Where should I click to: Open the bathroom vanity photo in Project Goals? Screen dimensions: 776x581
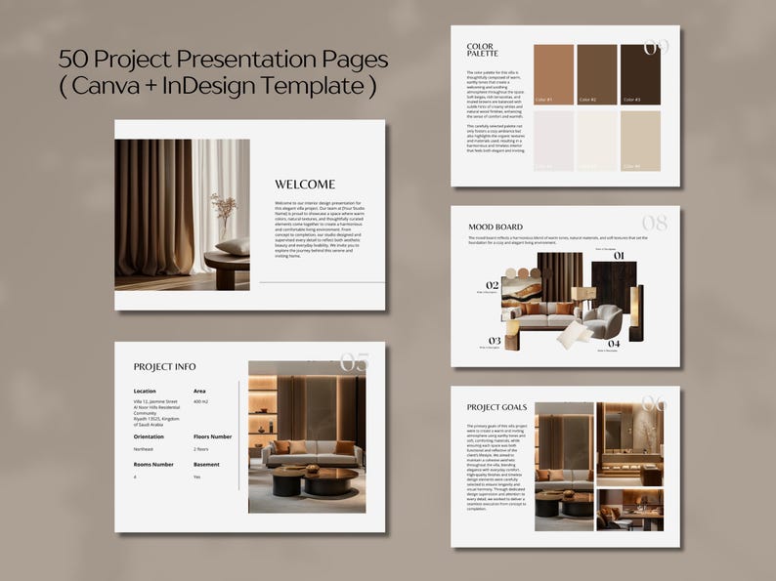pos(630,444)
